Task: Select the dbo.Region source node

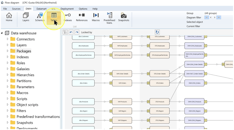Action: coord(83,111)
